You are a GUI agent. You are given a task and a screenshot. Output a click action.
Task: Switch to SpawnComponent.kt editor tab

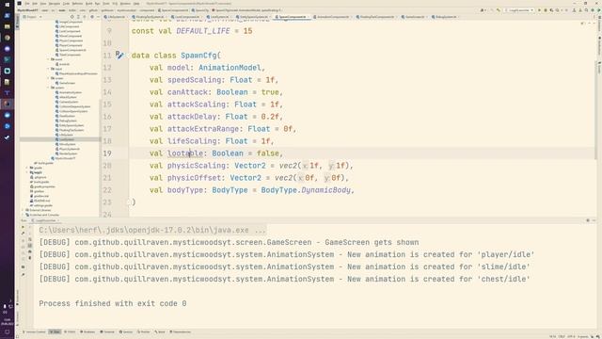[x=293, y=17]
